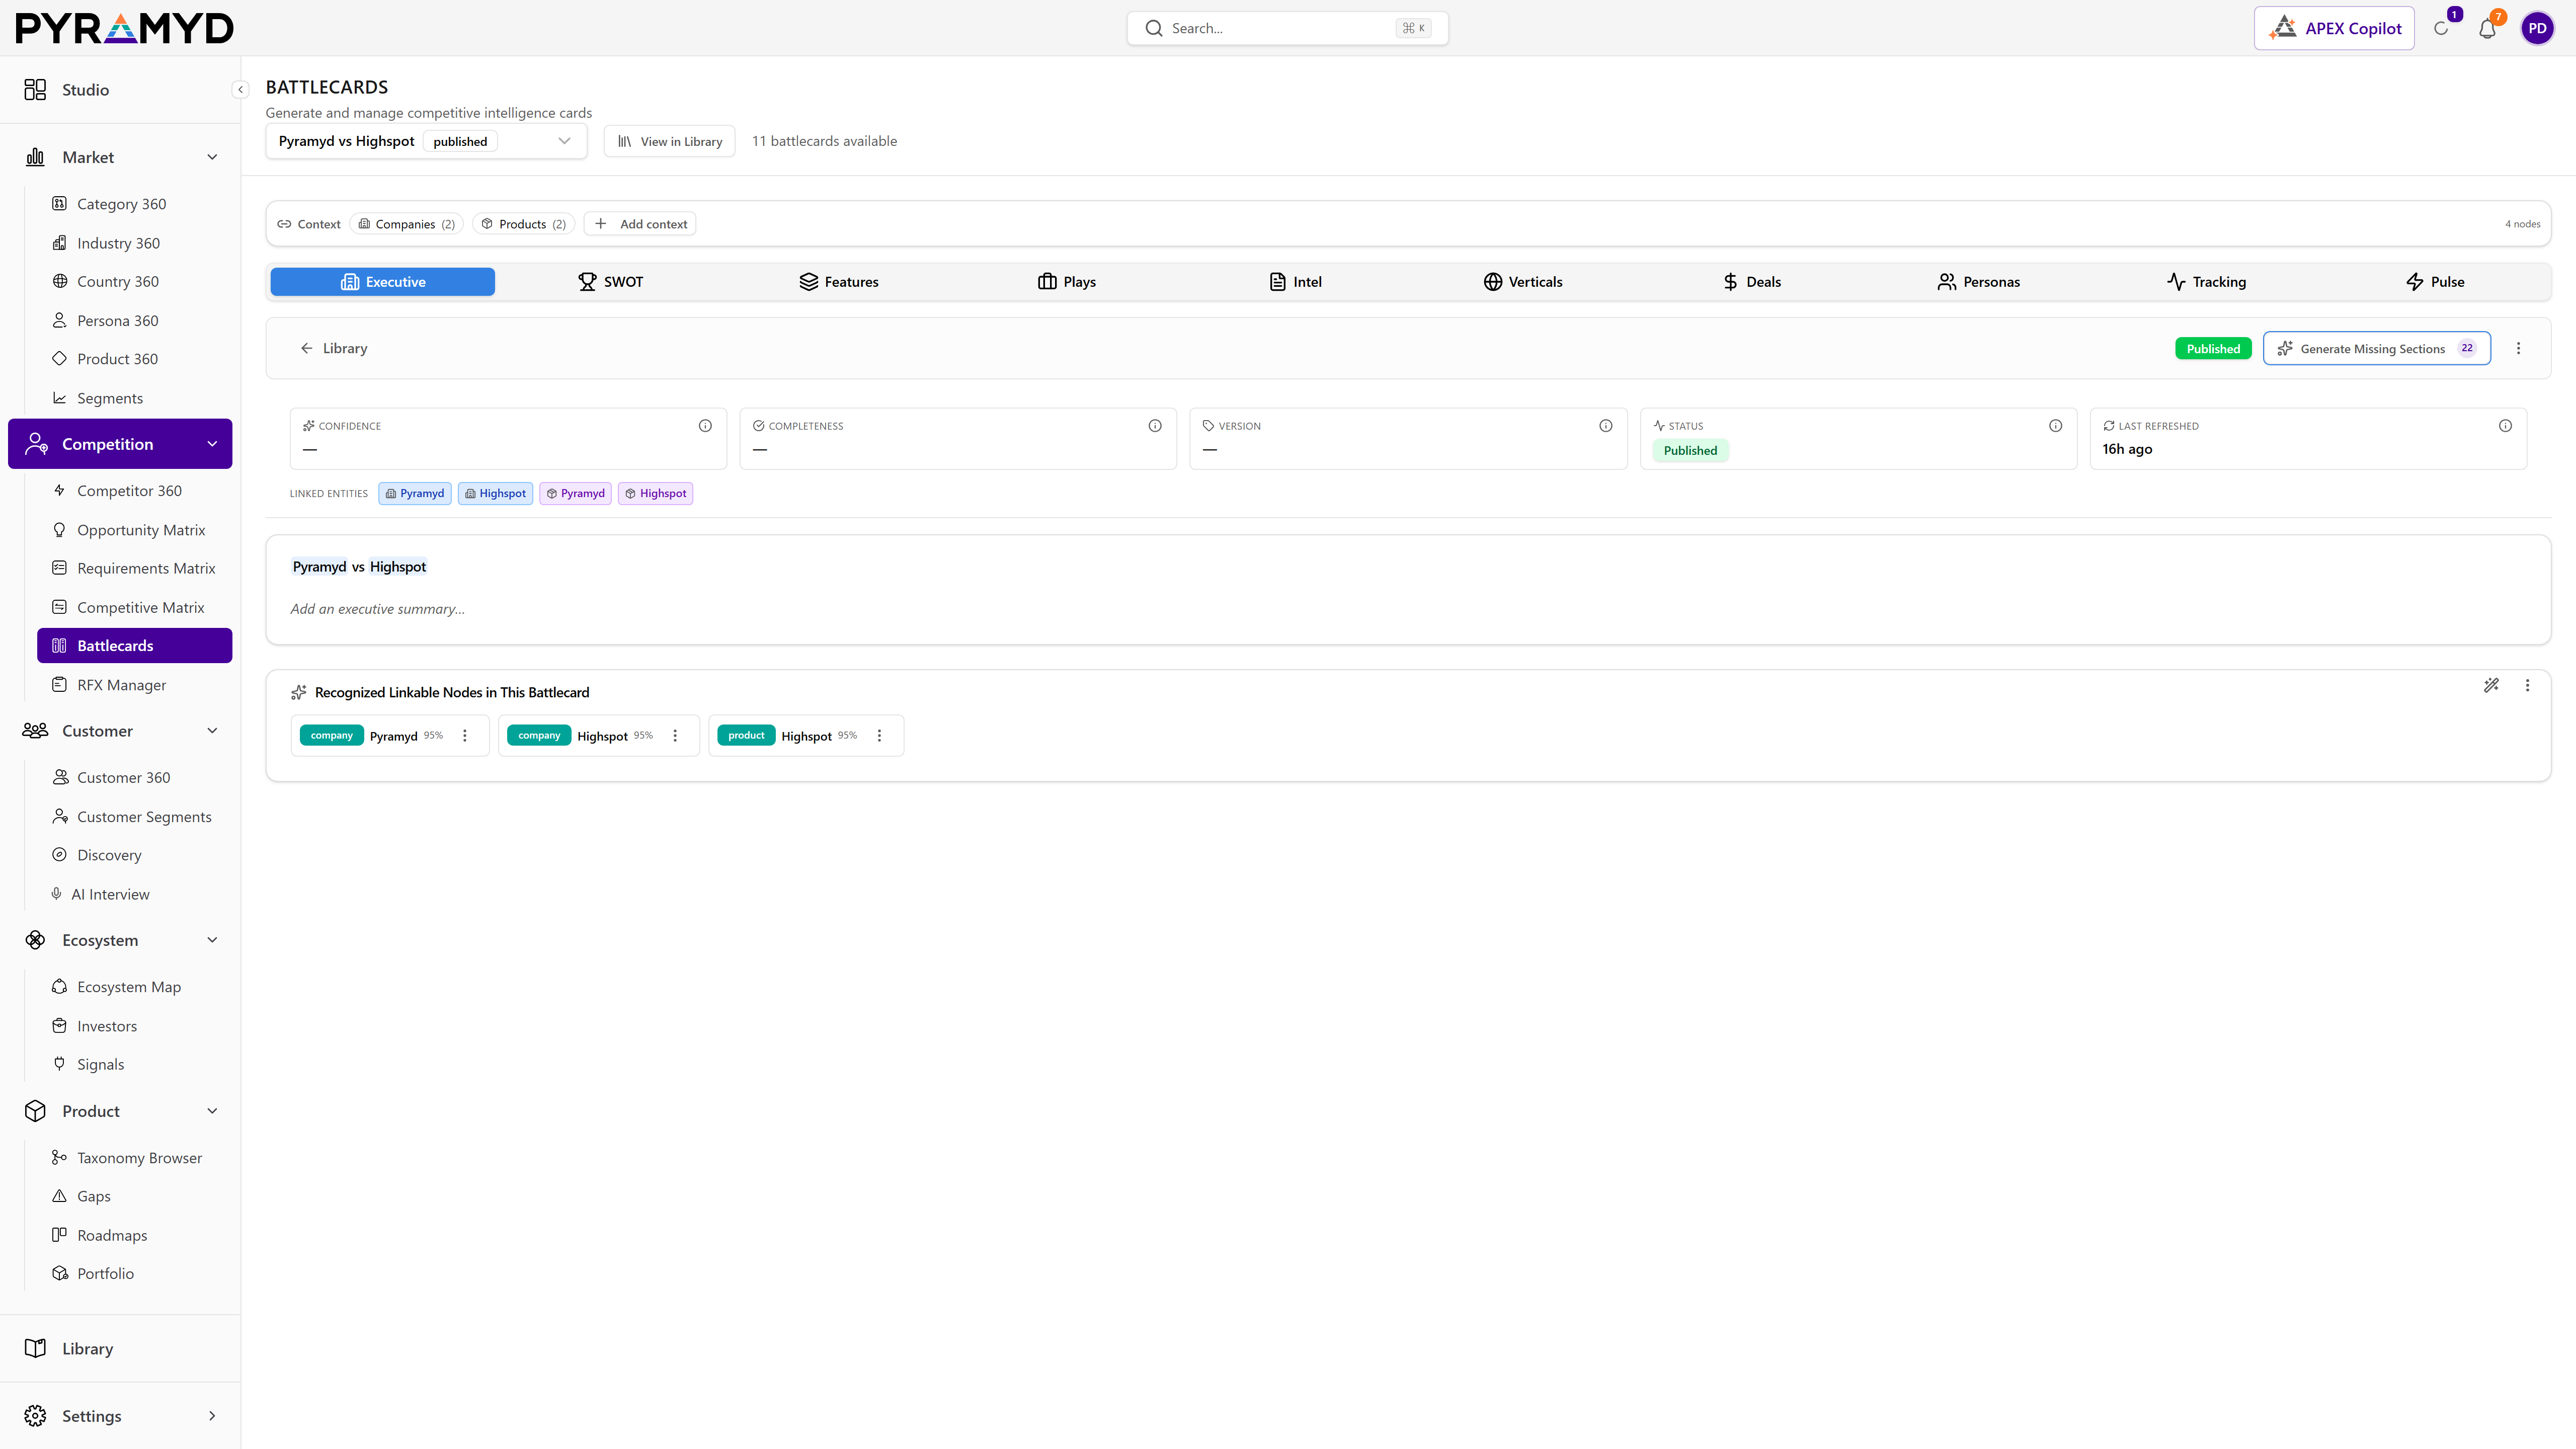The image size is (2576, 1449).
Task: Collapse the Market section
Action: 212,158
